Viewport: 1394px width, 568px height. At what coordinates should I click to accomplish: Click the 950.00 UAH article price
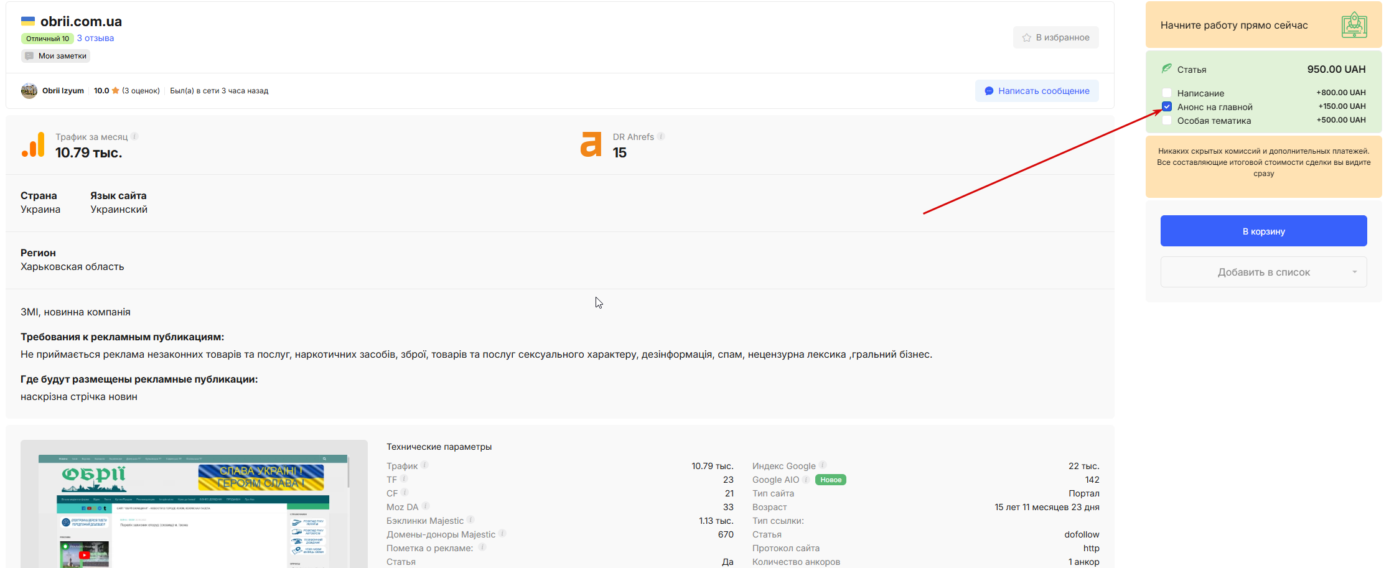click(1337, 69)
